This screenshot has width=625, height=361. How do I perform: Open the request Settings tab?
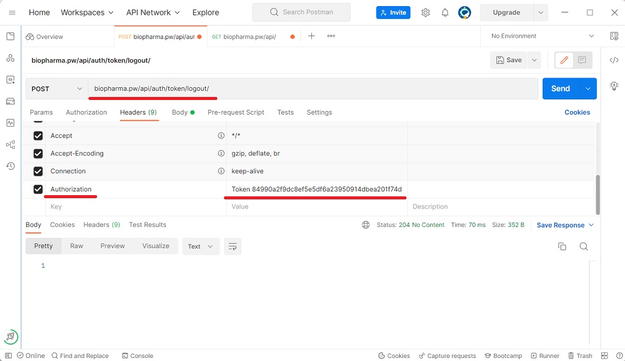(319, 112)
